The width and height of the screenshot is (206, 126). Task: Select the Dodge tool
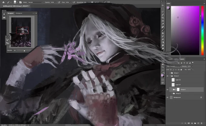click(x=163, y=49)
